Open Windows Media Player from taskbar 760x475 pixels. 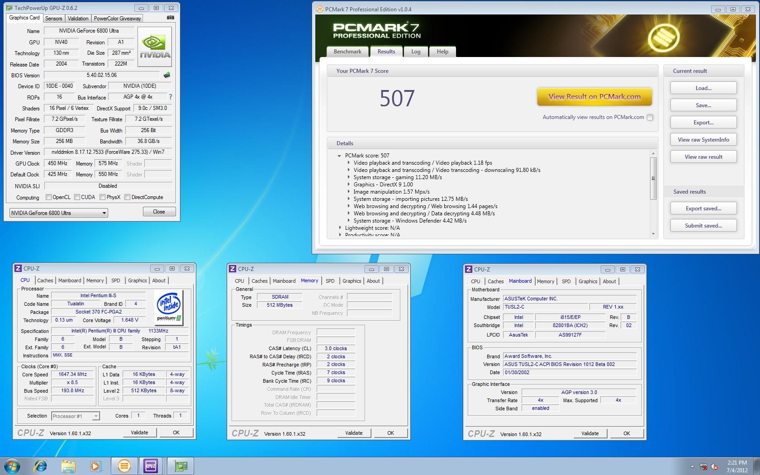point(95,465)
